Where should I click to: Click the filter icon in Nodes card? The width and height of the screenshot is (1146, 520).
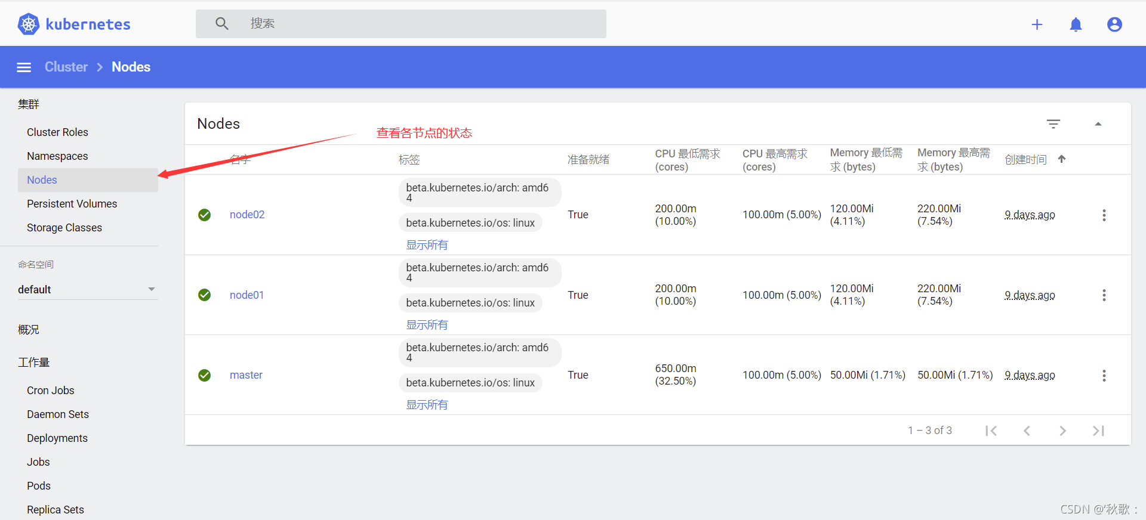[1053, 124]
